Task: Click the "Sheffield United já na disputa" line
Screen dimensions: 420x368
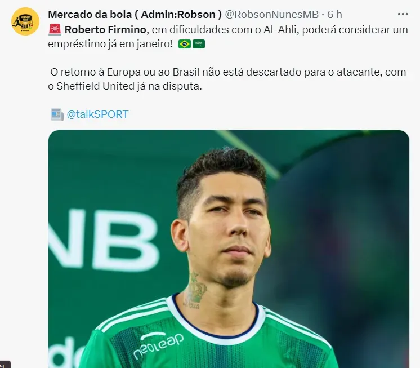Action: (125, 86)
